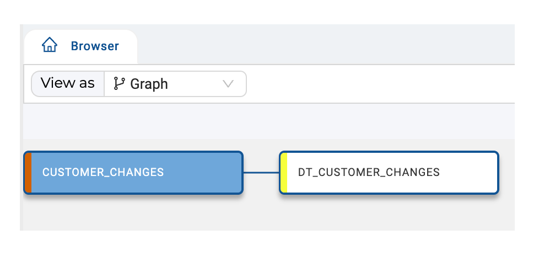
Task: Select the connector line between the nodes
Action: [x=261, y=173]
